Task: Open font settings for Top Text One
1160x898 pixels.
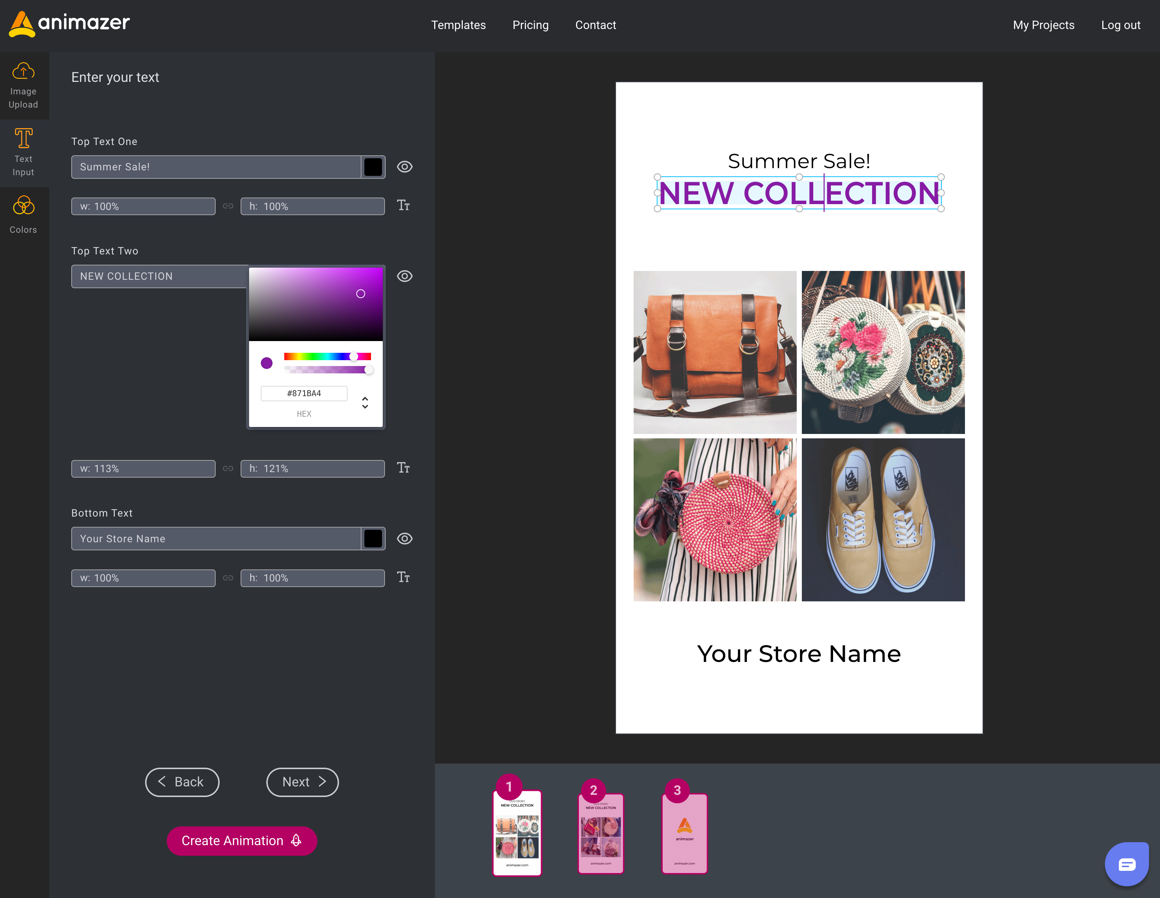Action: click(403, 205)
